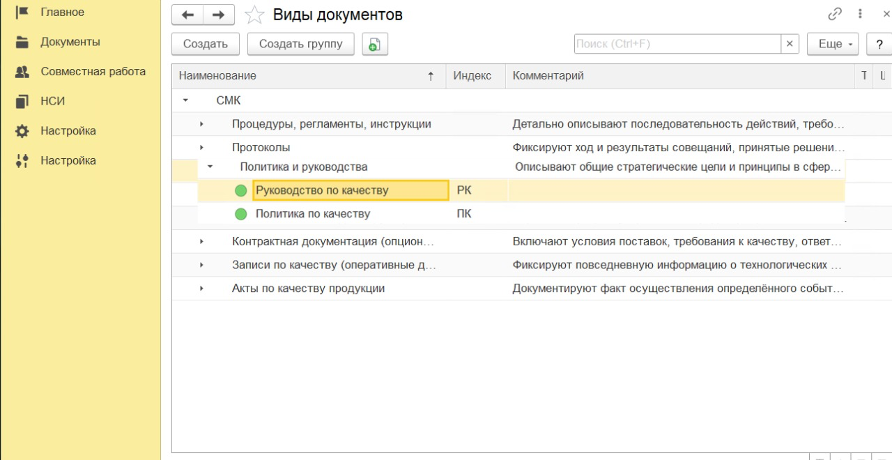
Task: Open the Документы section in sidebar
Action: point(70,42)
